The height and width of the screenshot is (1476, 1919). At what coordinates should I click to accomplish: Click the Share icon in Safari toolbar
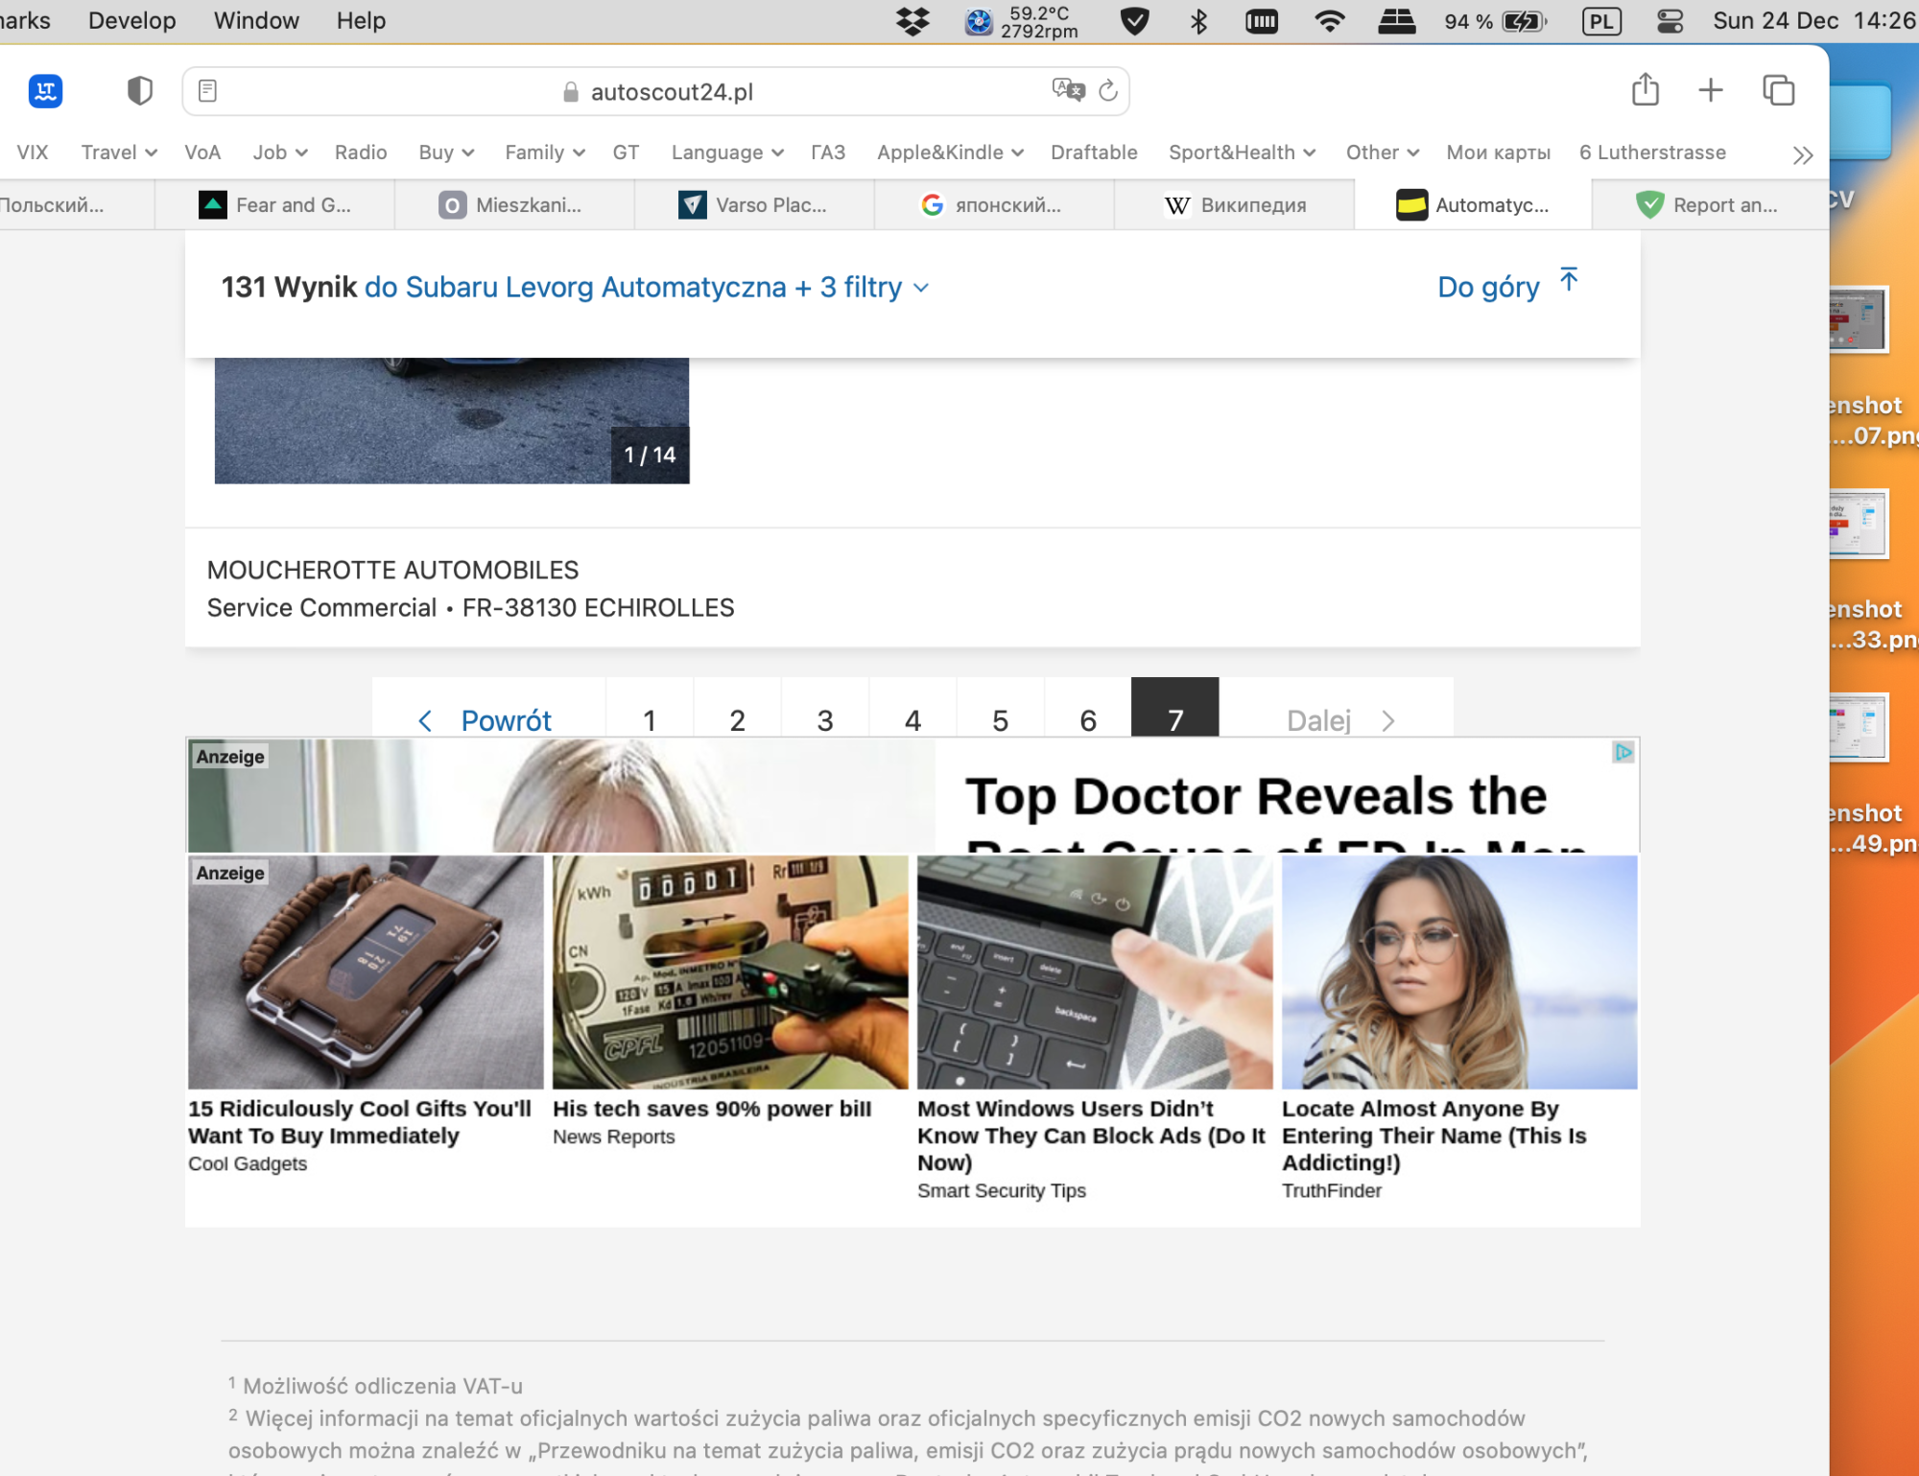1645,90
